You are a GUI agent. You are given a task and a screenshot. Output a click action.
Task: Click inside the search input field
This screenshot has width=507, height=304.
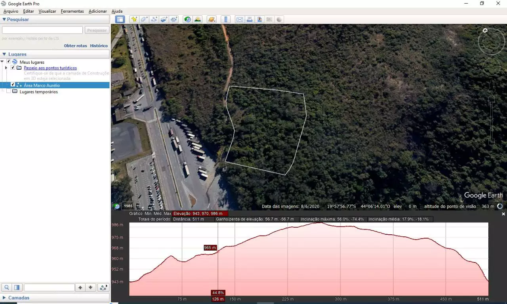tap(42, 30)
